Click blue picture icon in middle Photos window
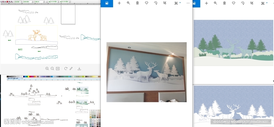 pyautogui.click(x=107, y=3)
